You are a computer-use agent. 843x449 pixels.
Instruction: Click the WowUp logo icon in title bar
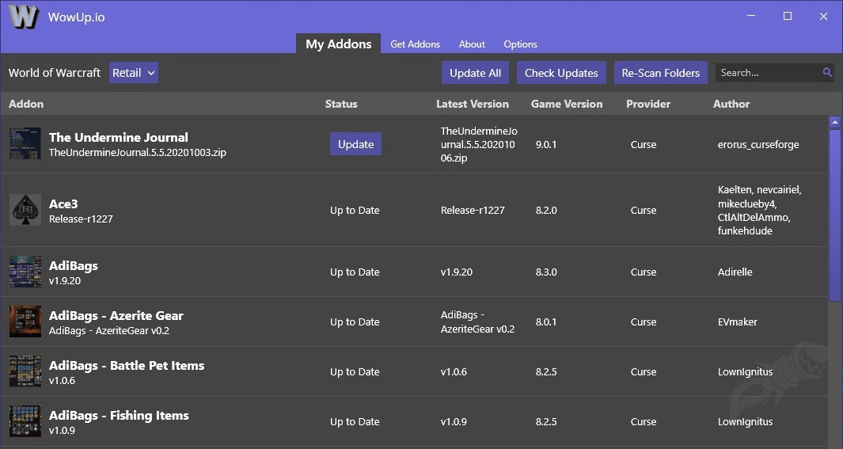pos(23,17)
